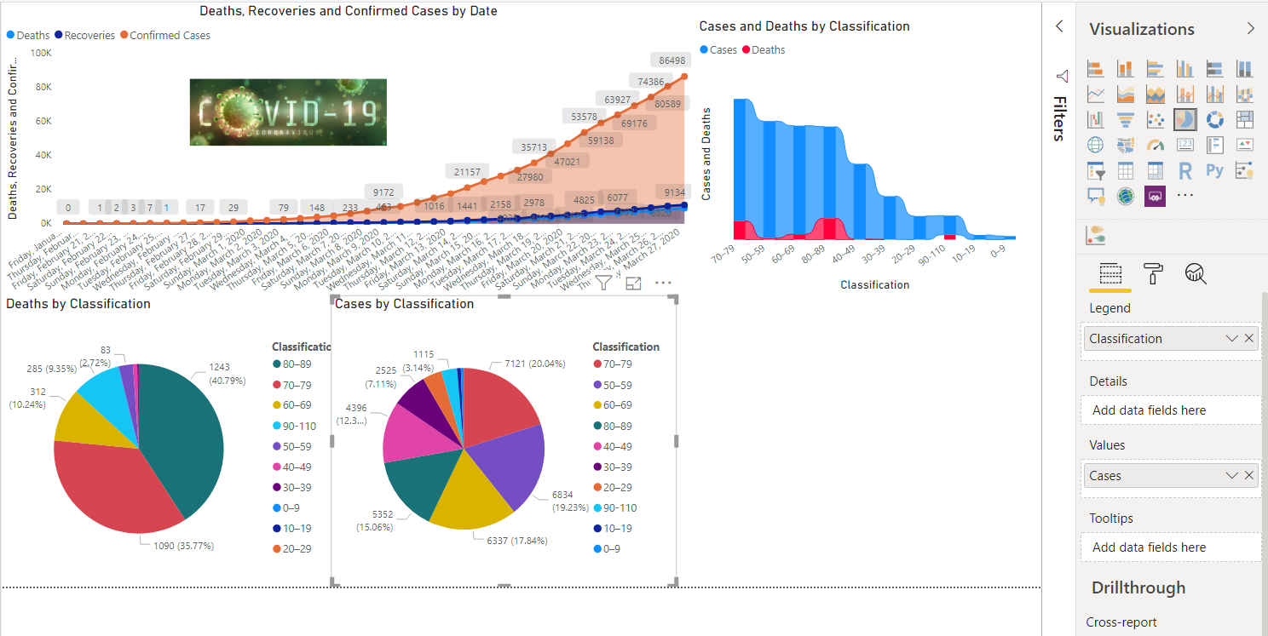This screenshot has height=636, width=1268.
Task: Select the R script visual
Action: point(1185,171)
